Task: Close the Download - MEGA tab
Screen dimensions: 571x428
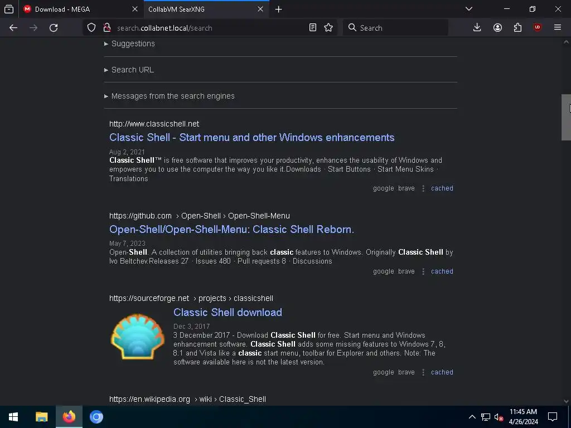Action: coord(135,9)
